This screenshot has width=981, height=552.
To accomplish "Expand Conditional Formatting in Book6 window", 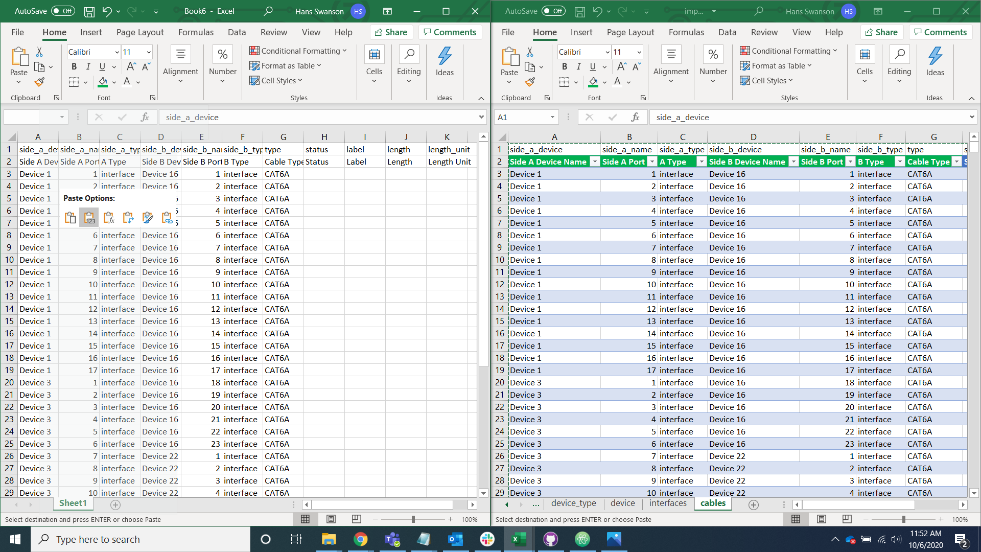I will (x=298, y=51).
